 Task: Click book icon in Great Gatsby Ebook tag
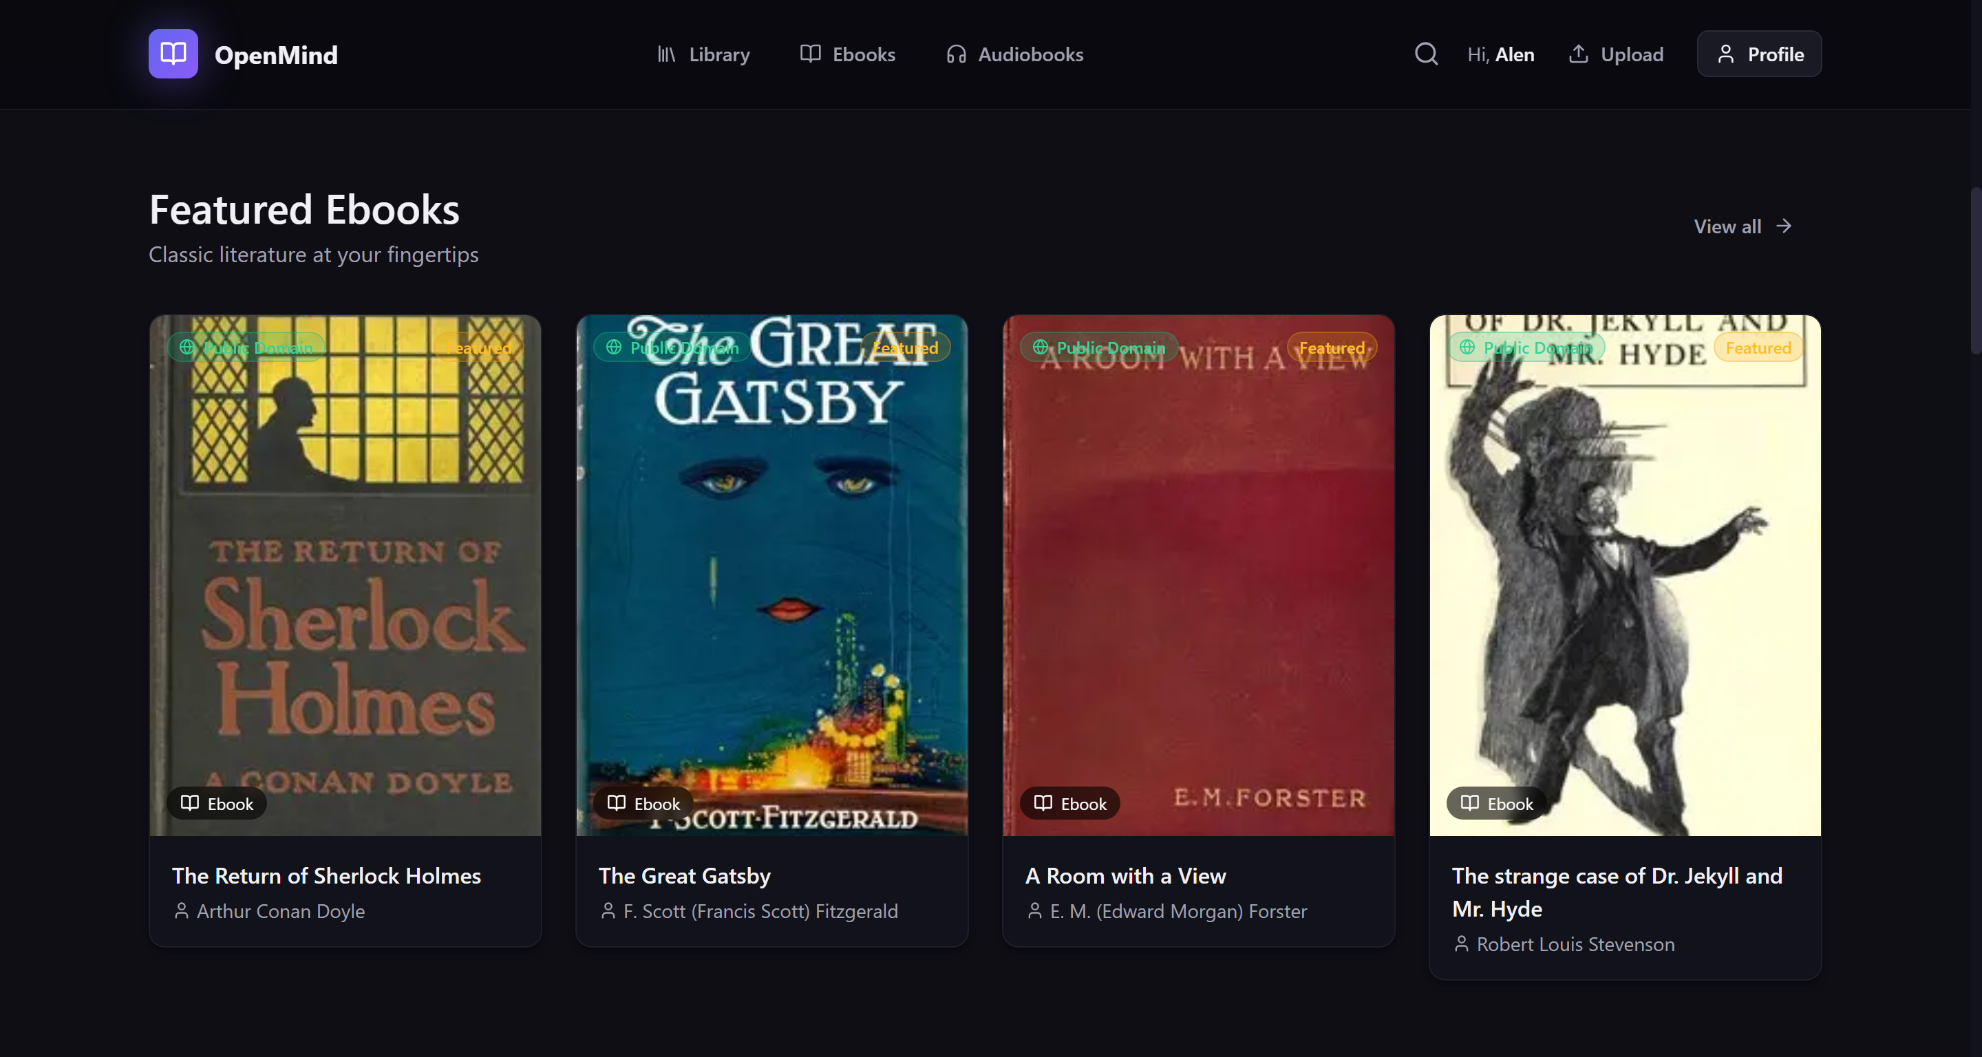(x=617, y=803)
